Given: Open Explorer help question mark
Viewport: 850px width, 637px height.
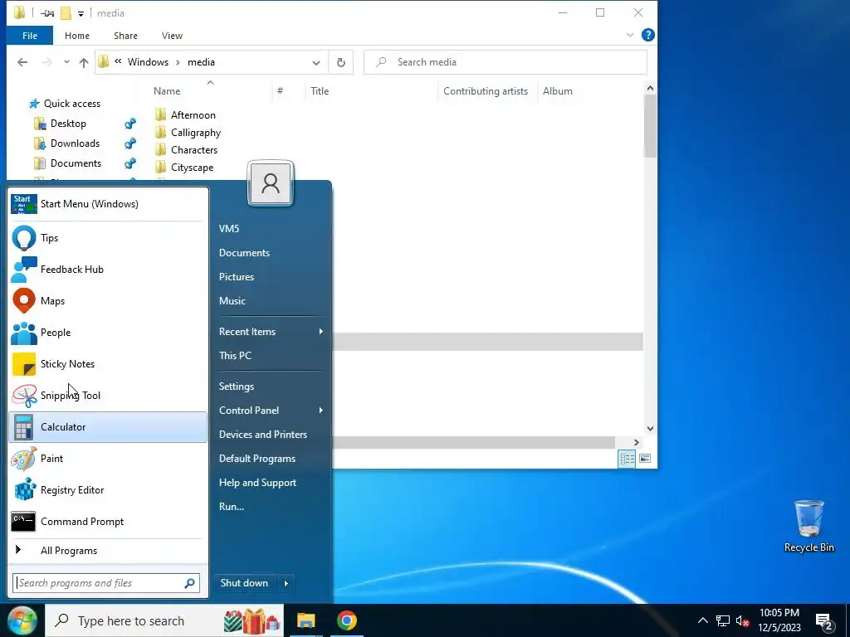Looking at the screenshot, I should (x=647, y=35).
